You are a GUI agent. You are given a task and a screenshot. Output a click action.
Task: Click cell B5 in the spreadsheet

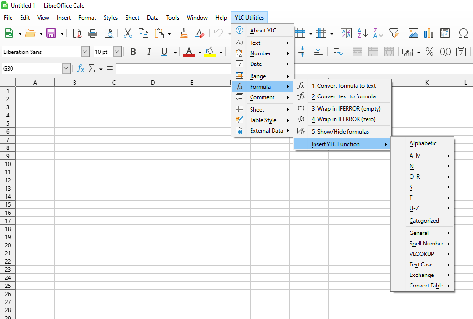(x=74, y=123)
